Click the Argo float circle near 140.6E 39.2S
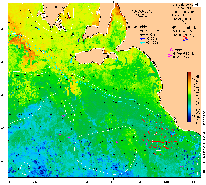The width and height of the screenshot is (206, 185). tap(181, 166)
